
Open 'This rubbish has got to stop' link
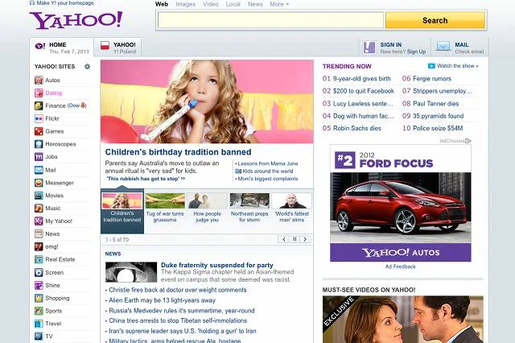click(146, 179)
